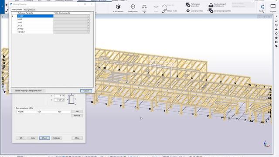Click the blue refresh icon in ribbon

(262, 7)
